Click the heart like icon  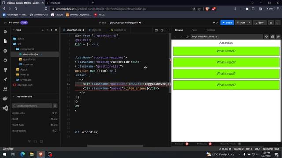[x=214, y=22]
